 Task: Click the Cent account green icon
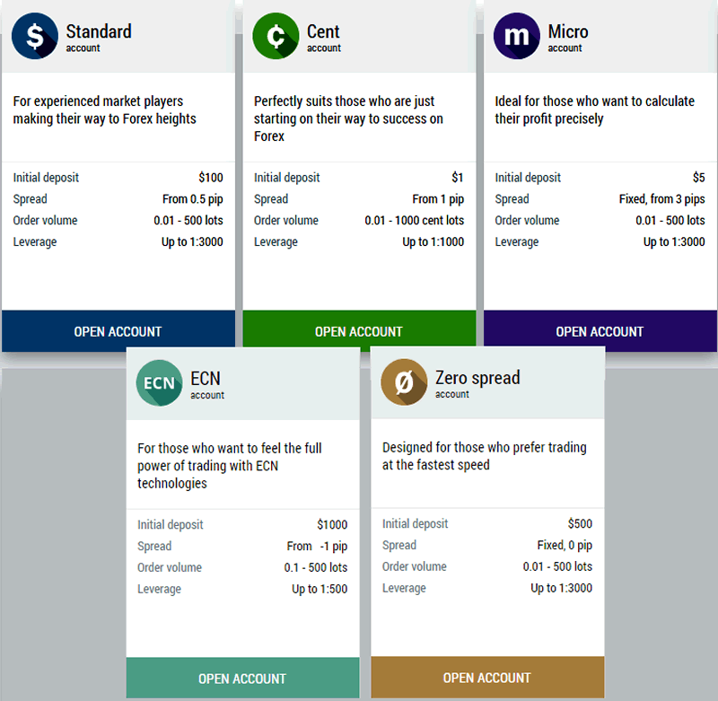click(276, 37)
